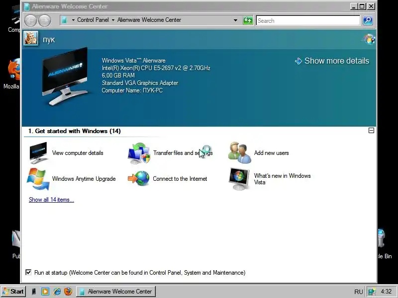This screenshot has height=298, width=398.
Task: Open the address bar history dropdown
Action: coord(235,20)
